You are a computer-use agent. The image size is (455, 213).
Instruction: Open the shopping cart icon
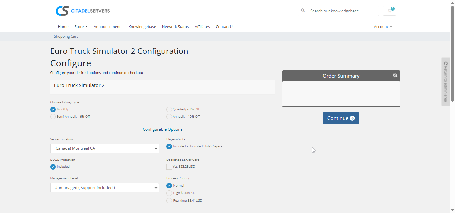pos(389,11)
